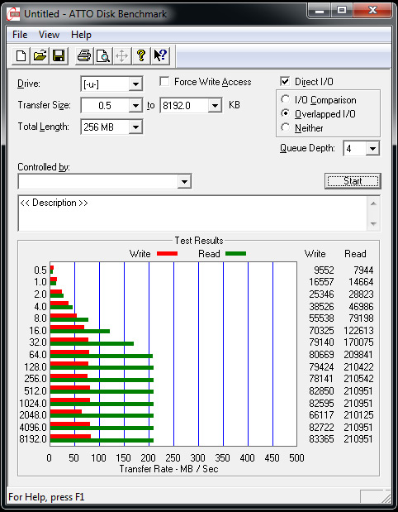Image resolution: width=398 pixels, height=512 pixels.
Task: Open the Queue Depth dropdown
Action: pos(372,149)
